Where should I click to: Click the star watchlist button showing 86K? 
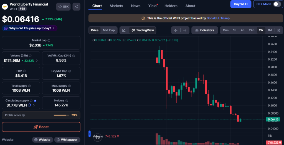64,7
